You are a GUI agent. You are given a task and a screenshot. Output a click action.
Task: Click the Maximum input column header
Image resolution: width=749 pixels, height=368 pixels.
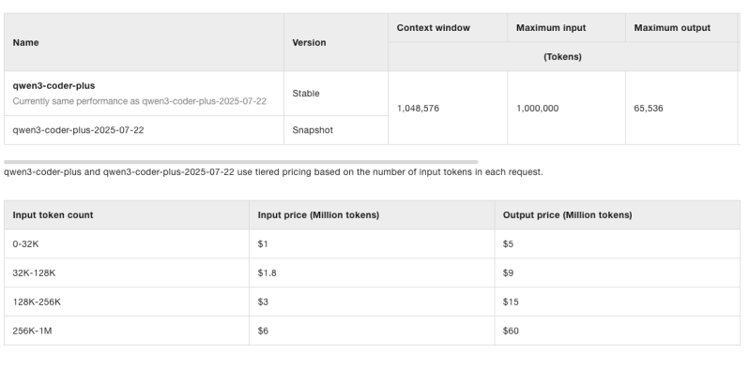click(x=551, y=28)
